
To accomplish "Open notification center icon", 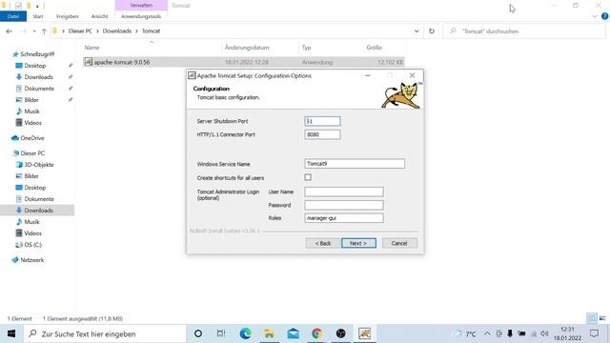I will tap(594, 333).
